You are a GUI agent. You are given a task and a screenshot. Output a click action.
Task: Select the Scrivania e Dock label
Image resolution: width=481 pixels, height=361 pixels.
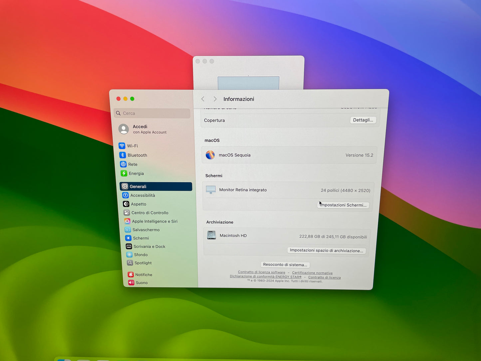149,246
